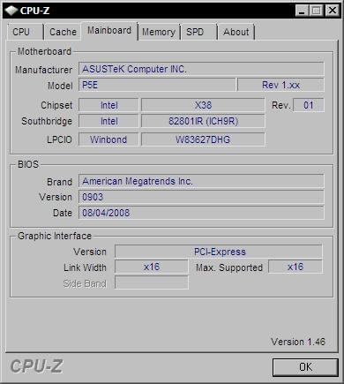Screen dimensions: 344x384
Task: Open the About tab
Action: click(x=236, y=32)
